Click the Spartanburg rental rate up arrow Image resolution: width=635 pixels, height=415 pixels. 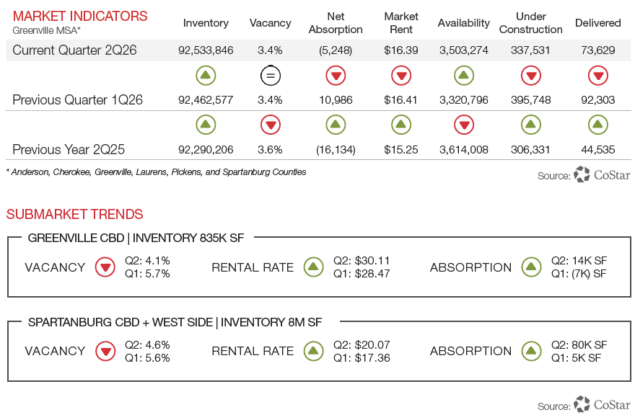[313, 351]
